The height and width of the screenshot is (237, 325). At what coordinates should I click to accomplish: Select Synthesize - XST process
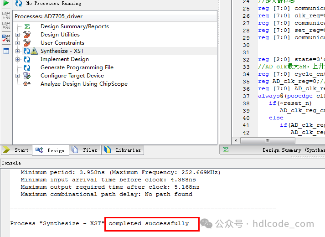[62, 51]
